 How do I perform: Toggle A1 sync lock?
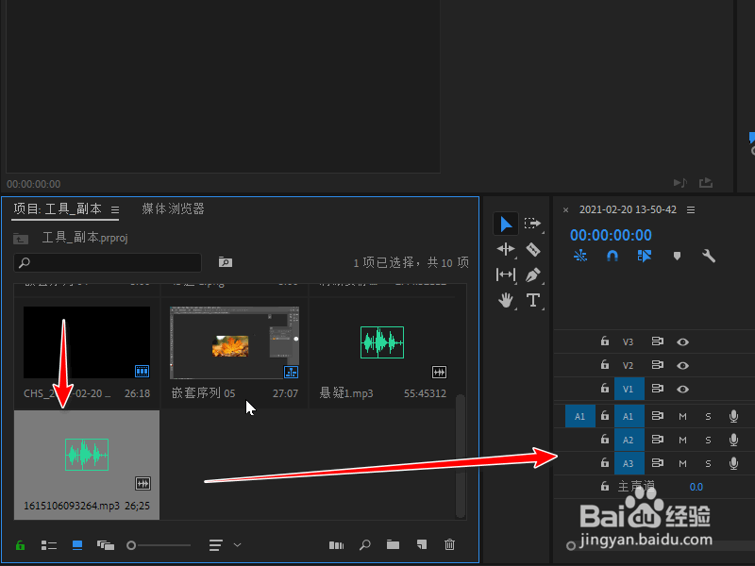pos(657,415)
